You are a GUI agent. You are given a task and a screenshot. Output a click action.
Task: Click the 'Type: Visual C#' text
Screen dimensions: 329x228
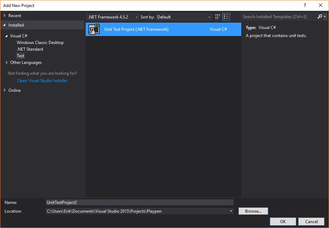[x=261, y=28]
